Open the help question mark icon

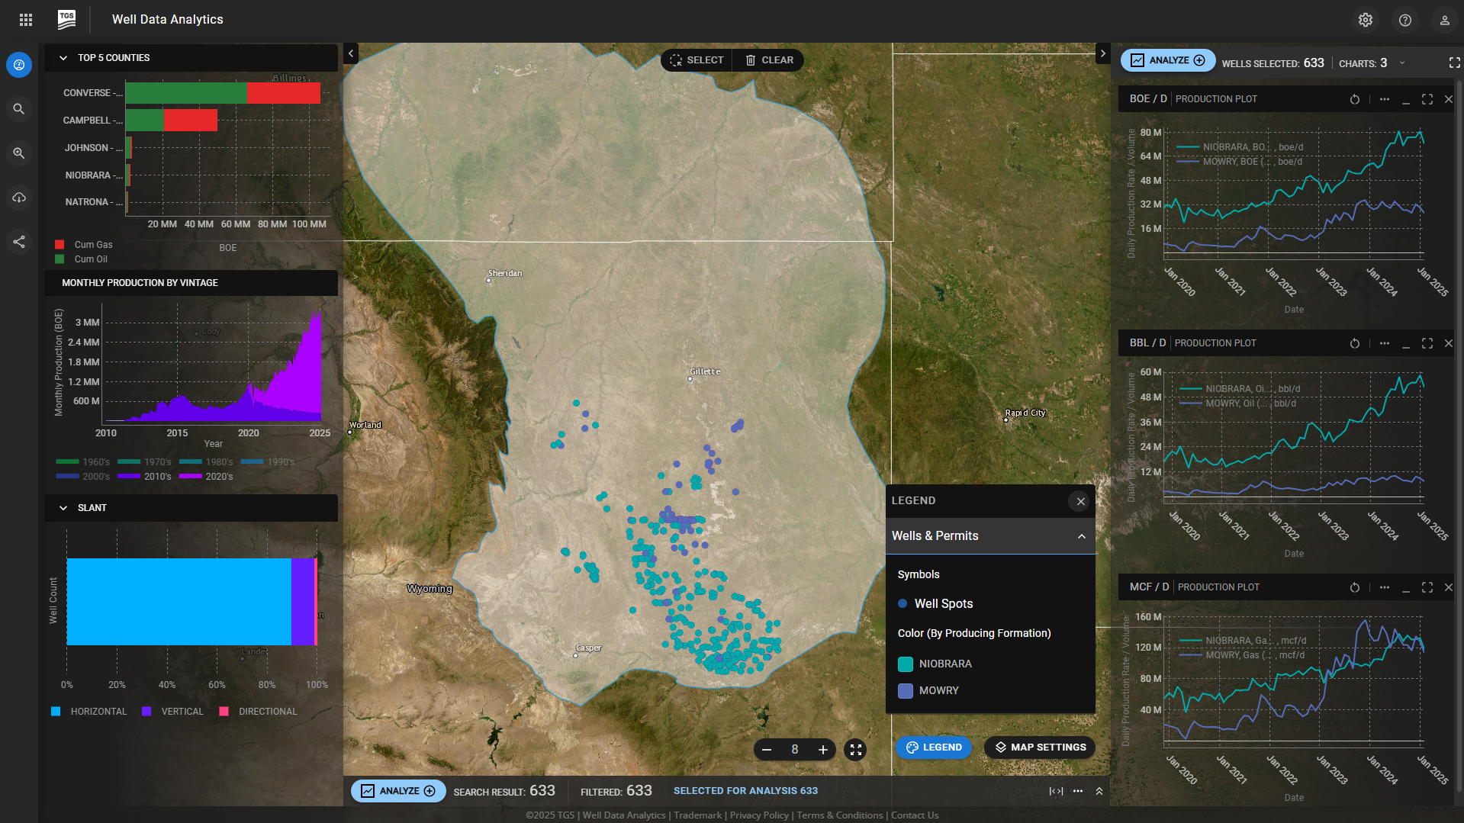pos(1404,20)
